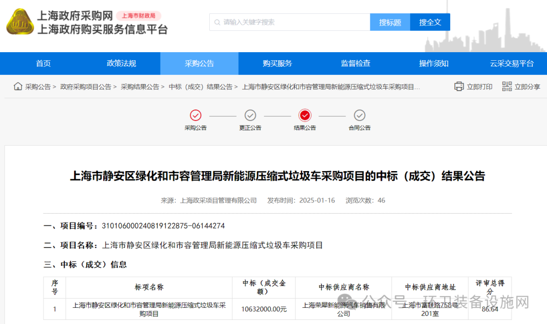Click the 中标（成交金额）table header

[264, 288]
